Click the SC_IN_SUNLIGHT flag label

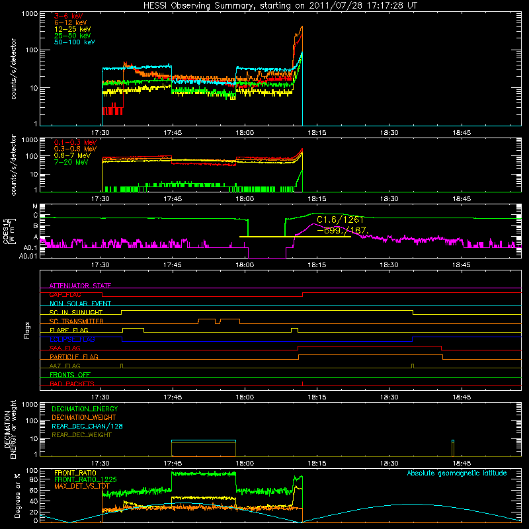tap(76, 312)
